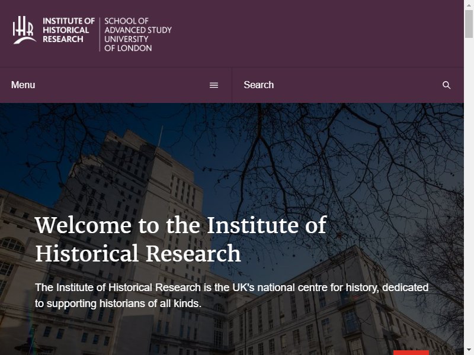Viewport: 474px width, 355px height.
Task: Click the 'Welcome to the Institute of Historical Research' heading
Action: tap(181, 239)
